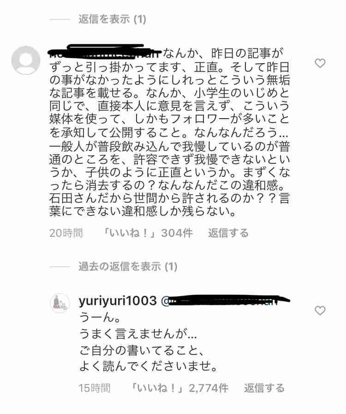Like the long comment with heart icon
This screenshot has height=414, width=346.
coord(320,63)
